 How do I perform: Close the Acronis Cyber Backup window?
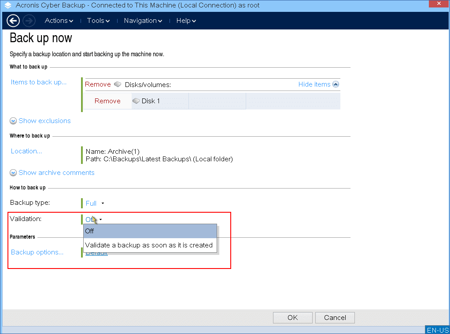coord(439,4)
